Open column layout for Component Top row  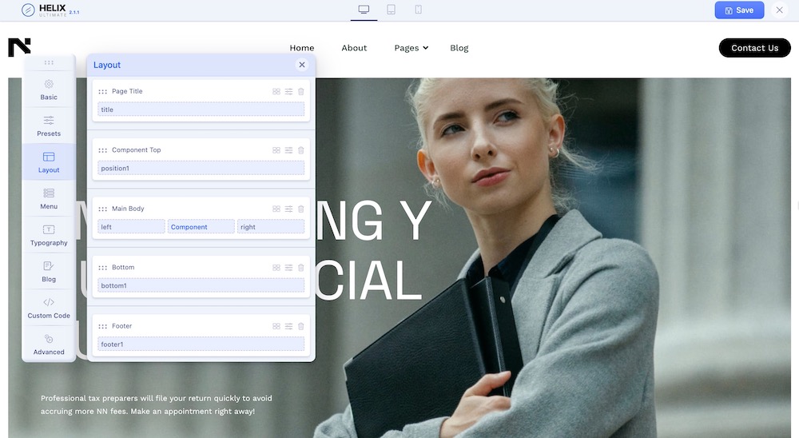[276, 150]
